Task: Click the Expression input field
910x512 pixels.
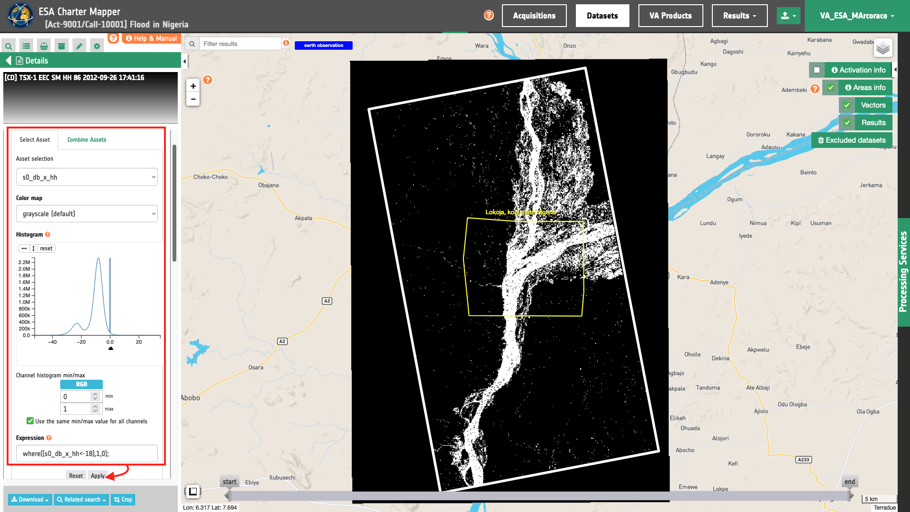Action: point(87,454)
